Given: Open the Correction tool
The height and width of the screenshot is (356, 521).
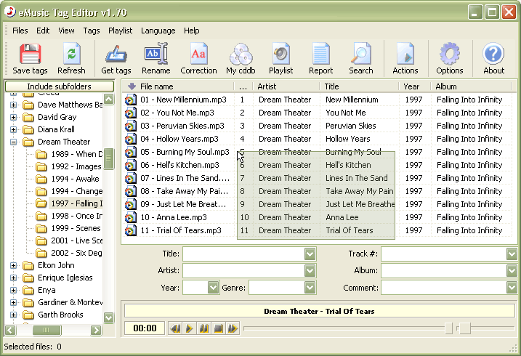Looking at the screenshot, I should pos(198,58).
